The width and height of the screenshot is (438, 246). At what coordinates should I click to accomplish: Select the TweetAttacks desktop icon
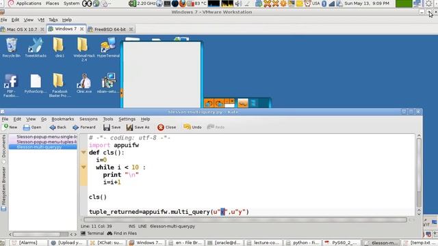pos(36,48)
